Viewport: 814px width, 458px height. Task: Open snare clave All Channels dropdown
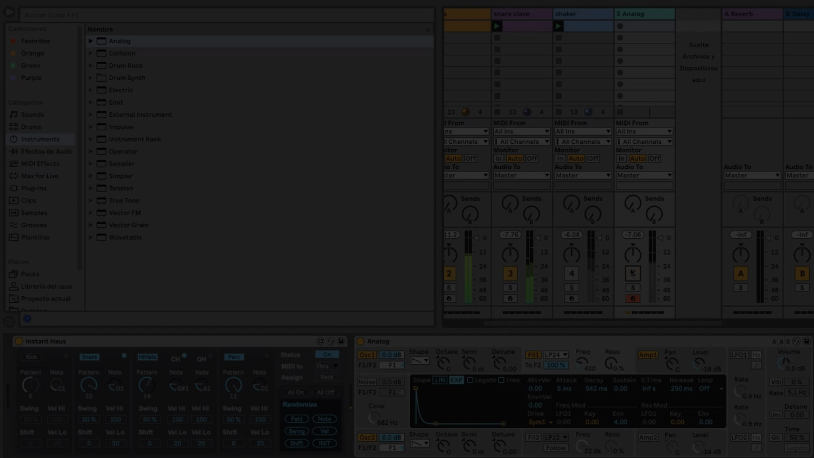[522, 142]
